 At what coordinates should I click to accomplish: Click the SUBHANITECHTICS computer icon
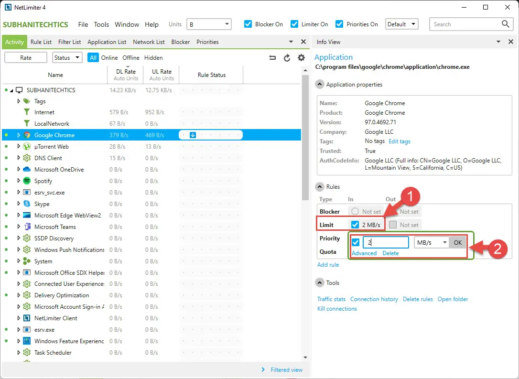pos(19,90)
